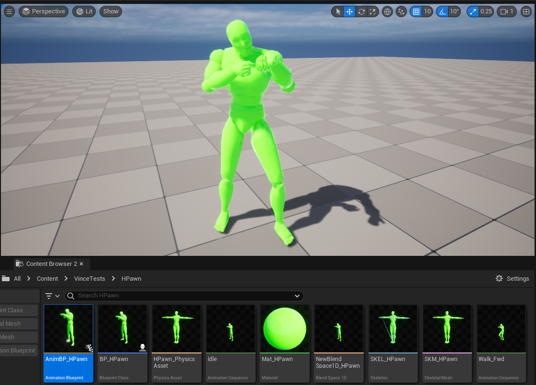
Task: Open the Show viewport flags menu
Action: click(111, 11)
